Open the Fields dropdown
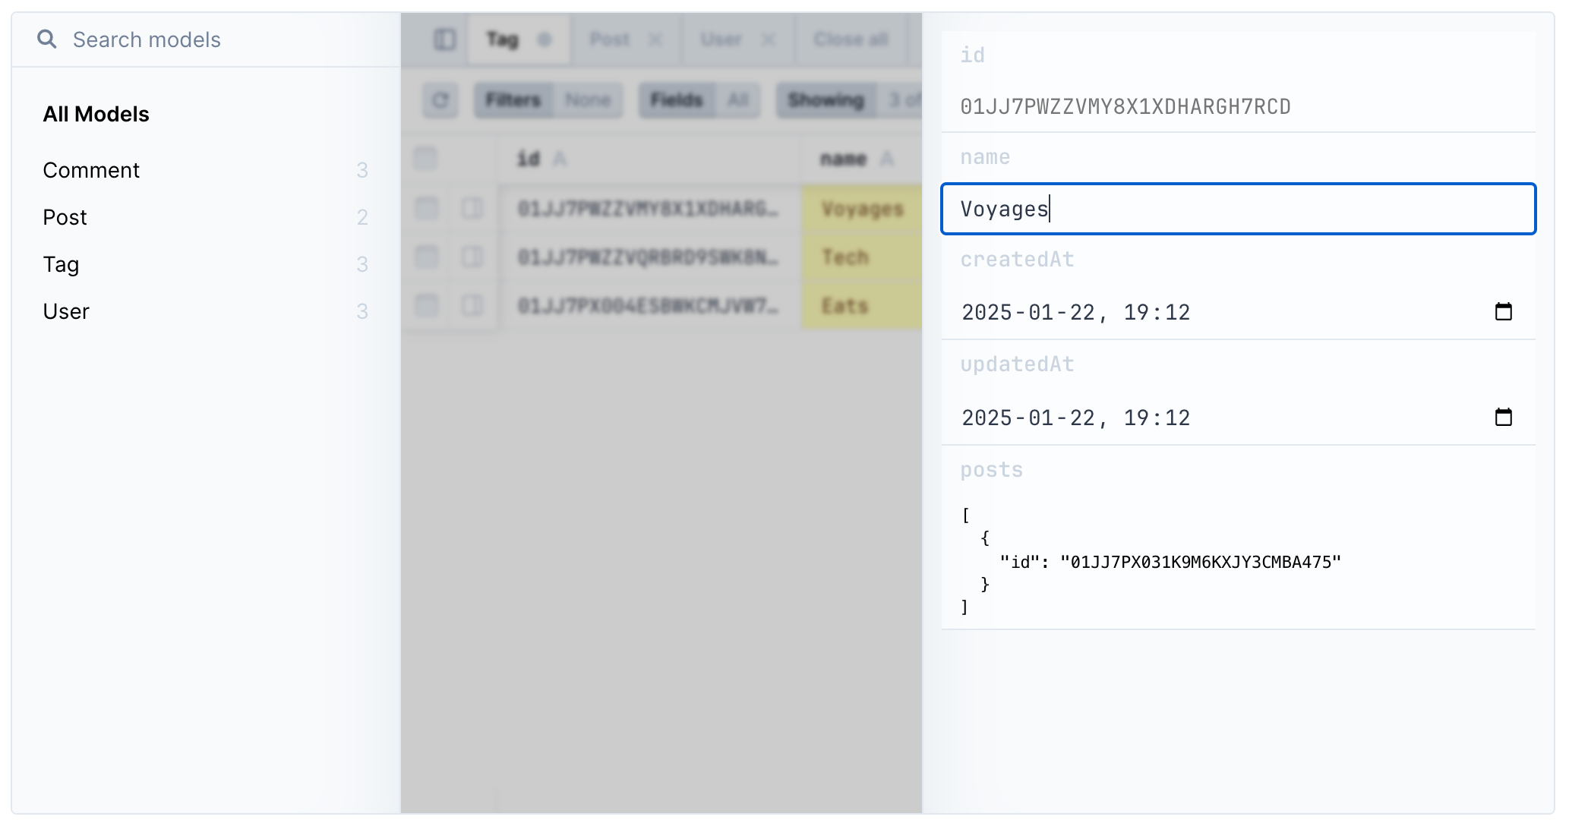 [x=699, y=100]
